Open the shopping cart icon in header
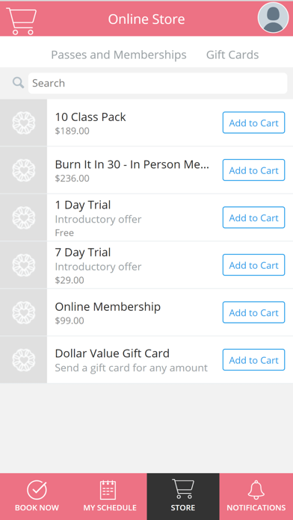 tap(21, 21)
